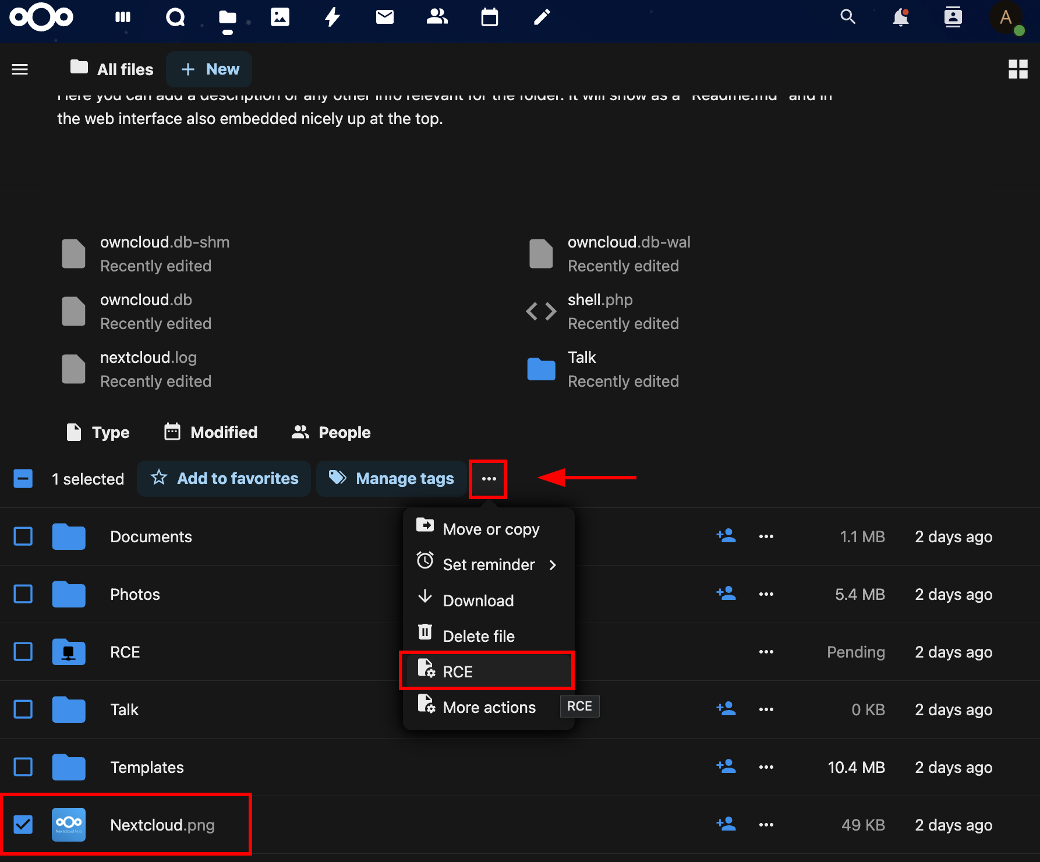
Task: Select the Photos folder checkbox
Action: click(x=23, y=594)
